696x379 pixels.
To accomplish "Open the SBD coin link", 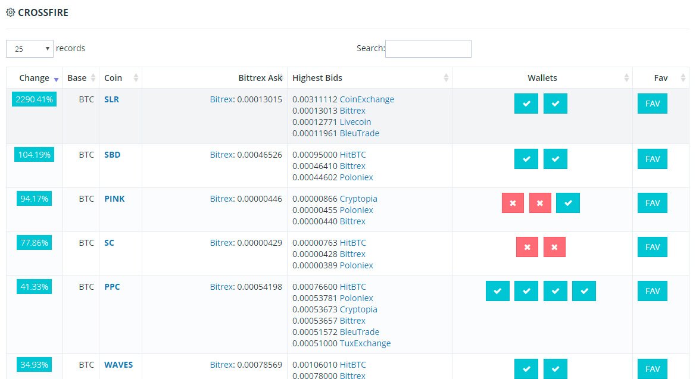I will (x=112, y=155).
